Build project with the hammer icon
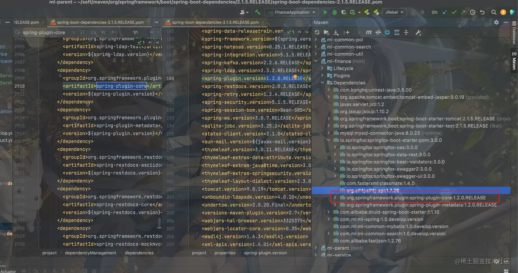This screenshot has height=273, width=518. (x=258, y=12)
